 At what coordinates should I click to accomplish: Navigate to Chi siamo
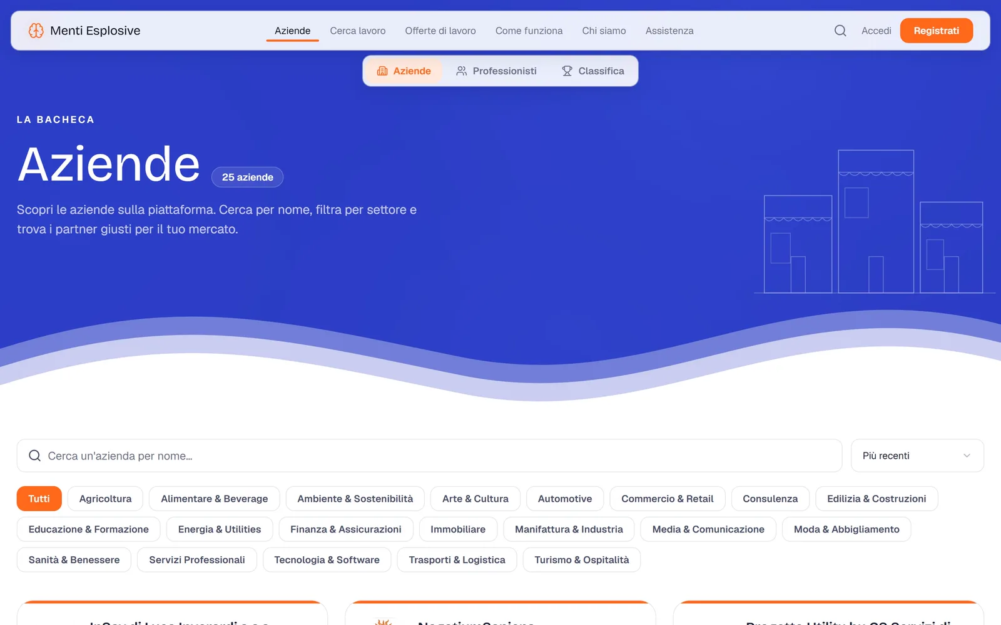604,31
